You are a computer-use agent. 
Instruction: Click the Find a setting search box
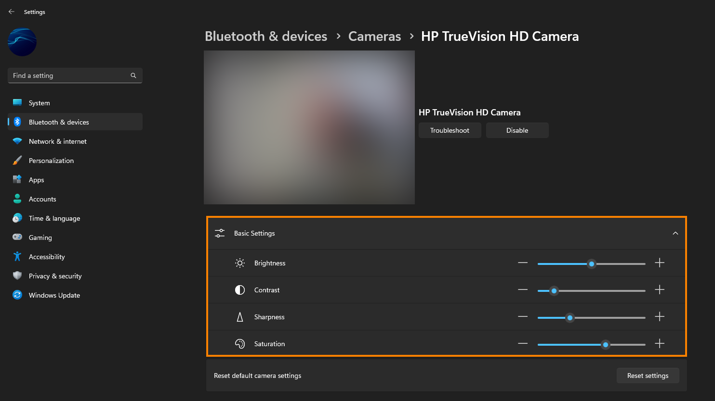click(75, 75)
